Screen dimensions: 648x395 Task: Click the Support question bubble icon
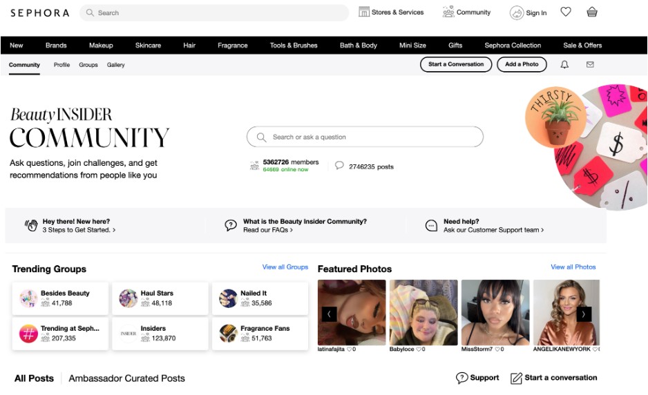coord(461,378)
